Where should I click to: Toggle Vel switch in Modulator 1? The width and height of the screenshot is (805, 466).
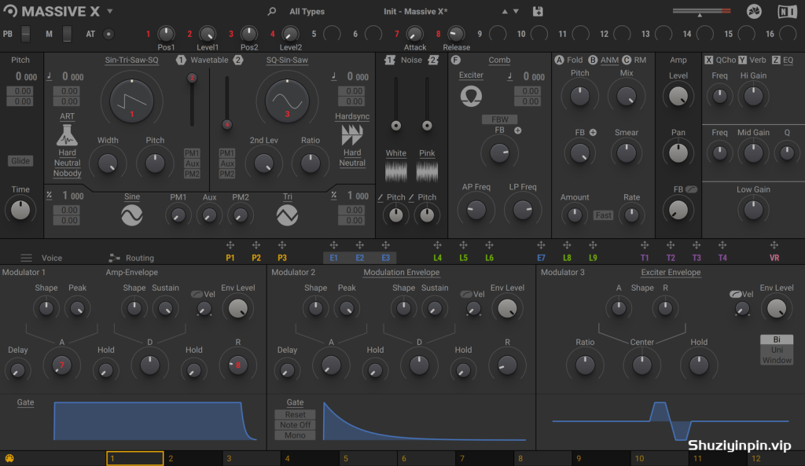tap(197, 294)
